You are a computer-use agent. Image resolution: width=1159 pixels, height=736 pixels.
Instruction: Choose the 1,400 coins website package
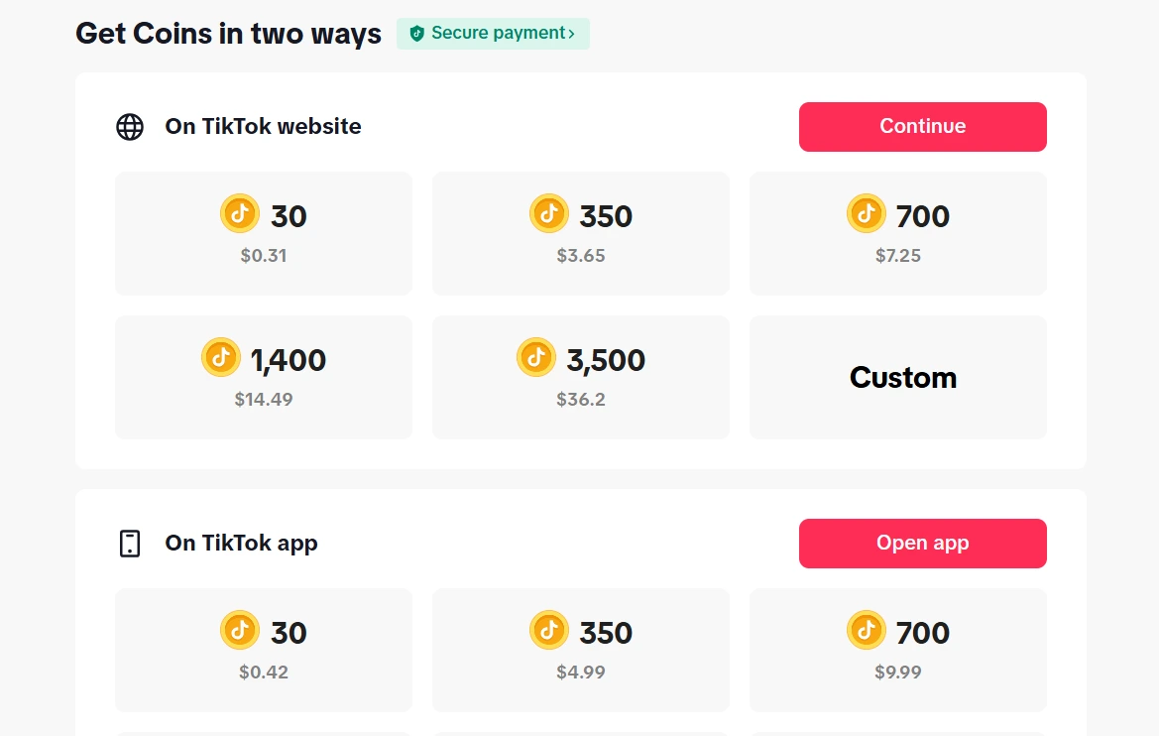pyautogui.click(x=264, y=377)
